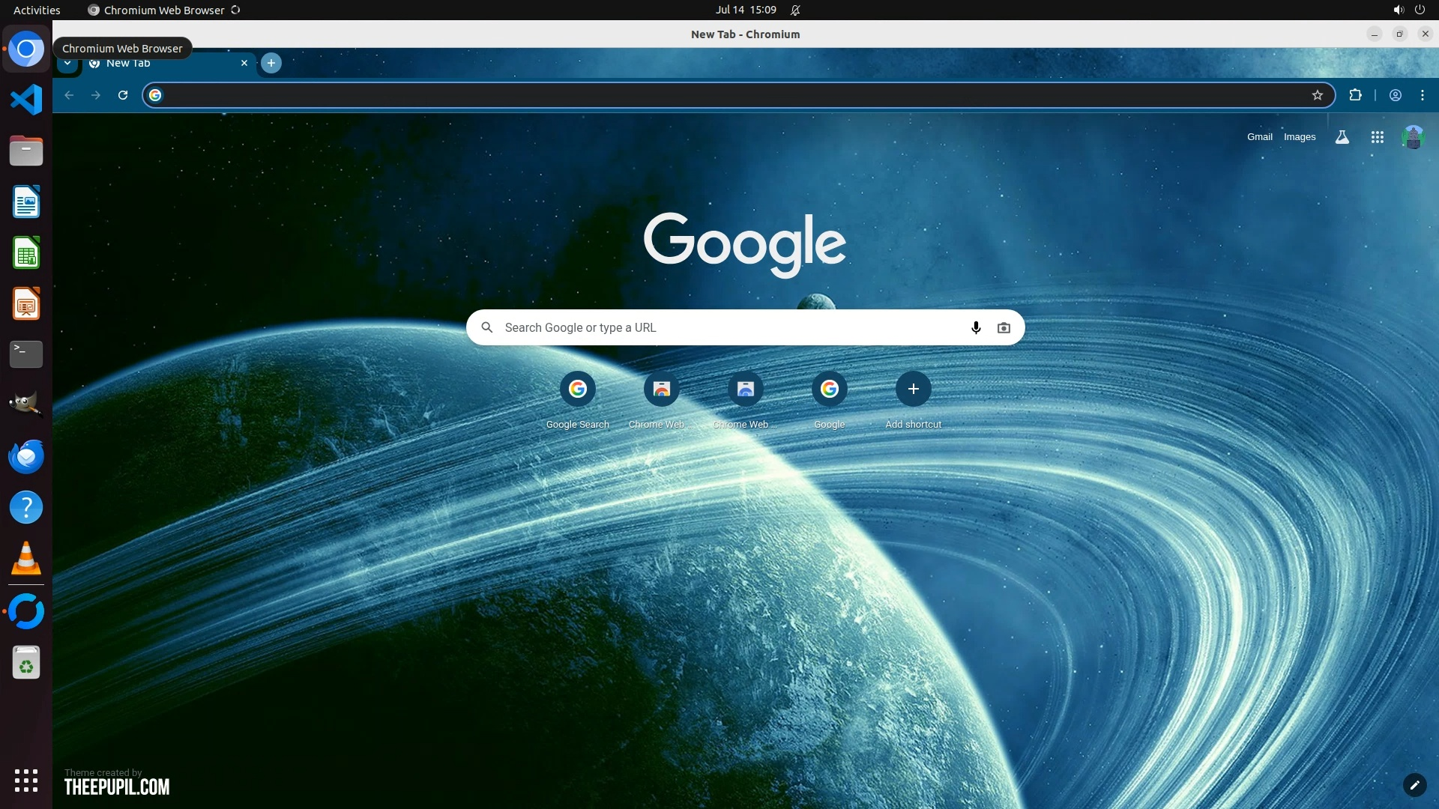The width and height of the screenshot is (1439, 809).
Task: Click the Add shortcut button
Action: click(913, 389)
